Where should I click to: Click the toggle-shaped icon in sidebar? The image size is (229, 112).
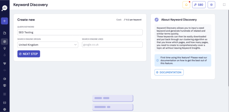coord(4,79)
